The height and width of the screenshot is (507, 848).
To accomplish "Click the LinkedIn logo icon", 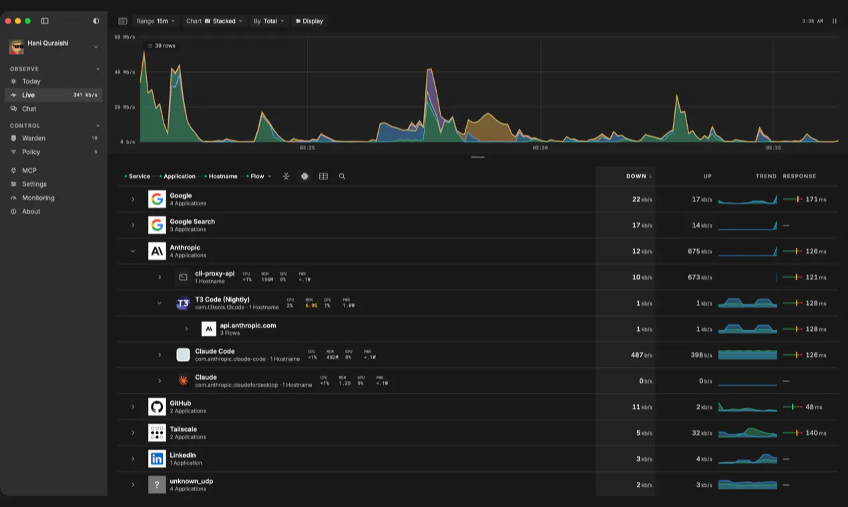I will click(x=157, y=459).
